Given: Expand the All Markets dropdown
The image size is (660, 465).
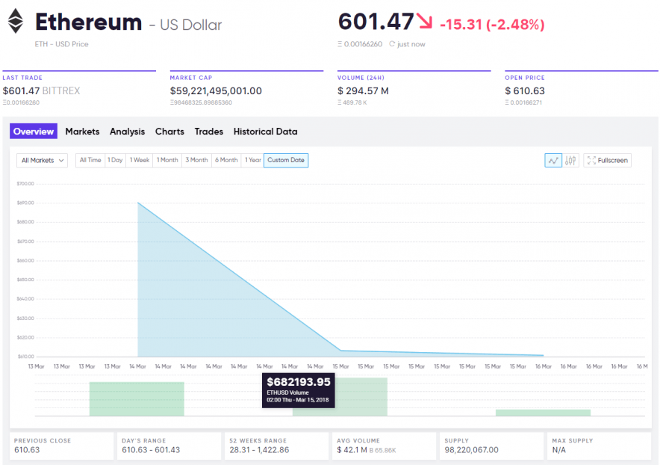Looking at the screenshot, I should [42, 160].
